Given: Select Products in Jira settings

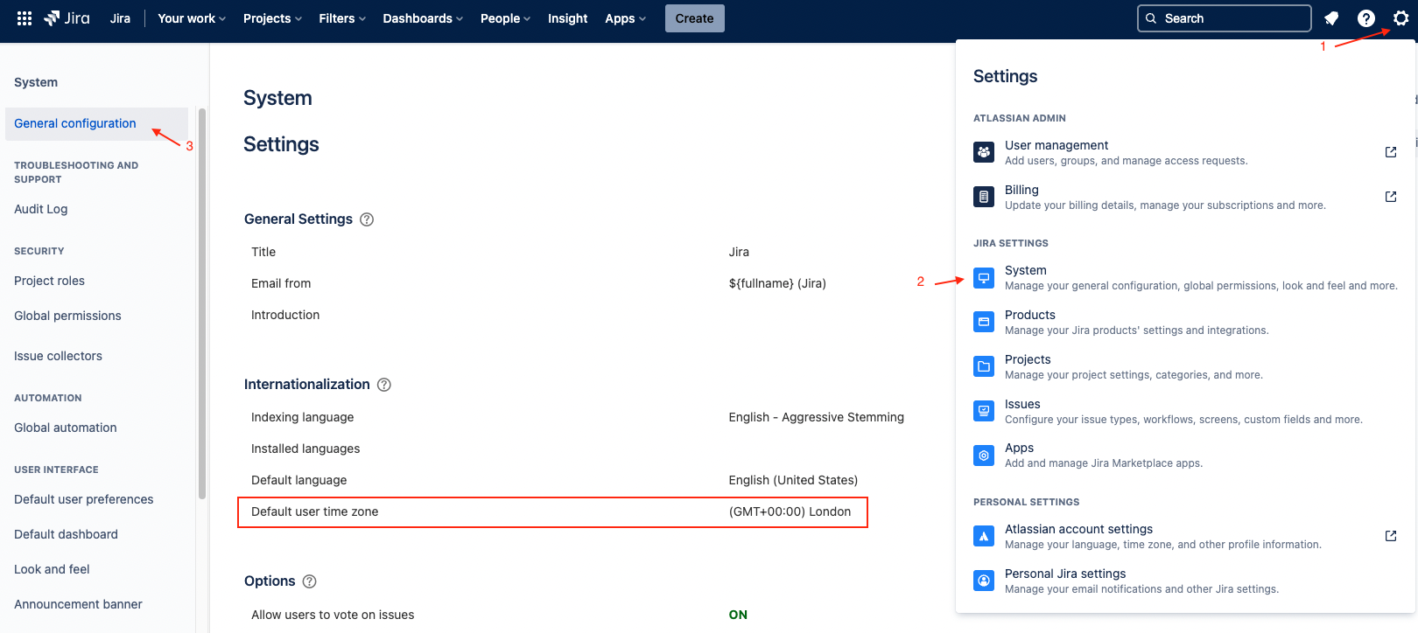Looking at the screenshot, I should tap(1185, 322).
